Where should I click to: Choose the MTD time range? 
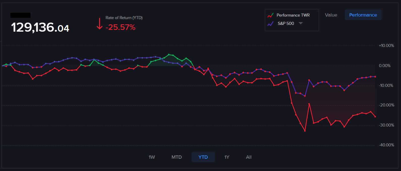pos(176,157)
